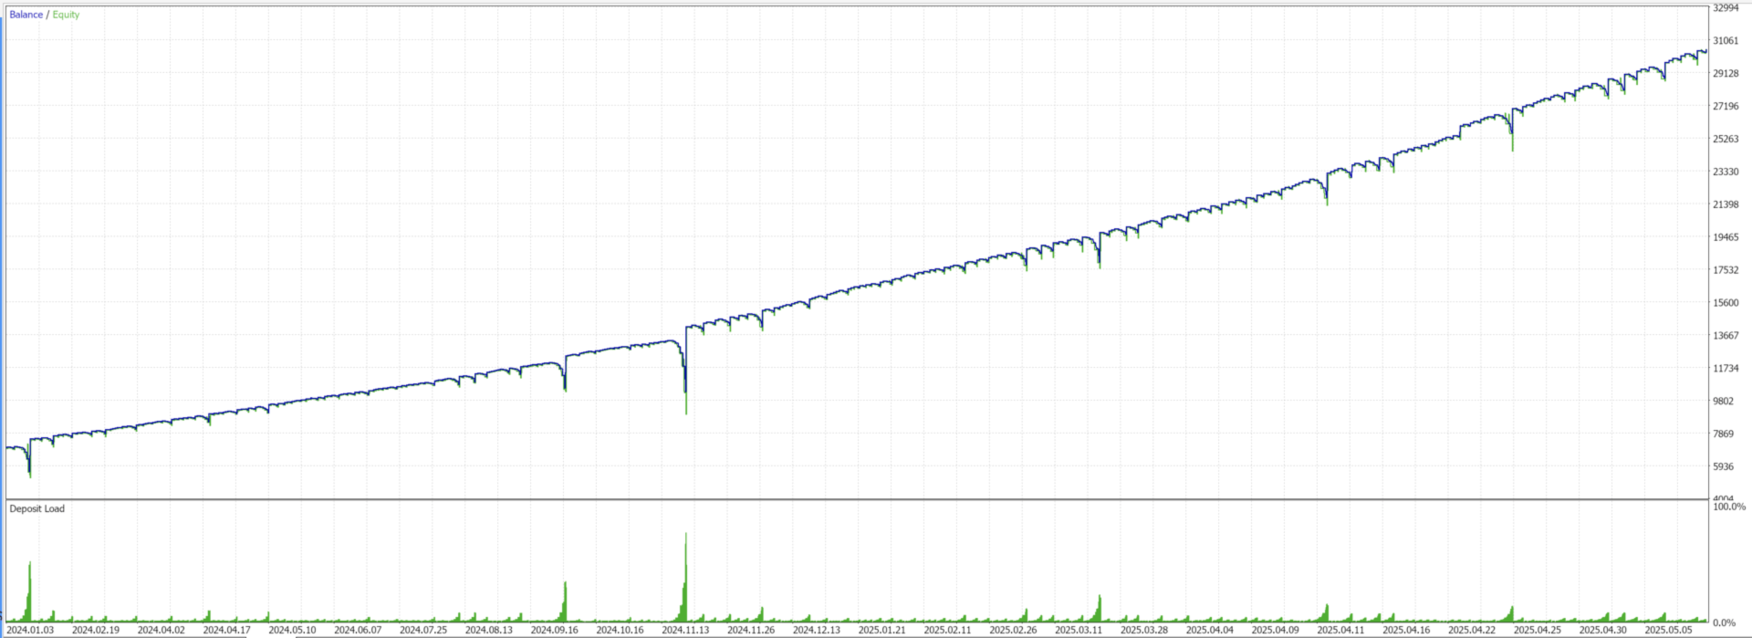This screenshot has width=1752, height=638.
Task: Click the 21398 axis value
Action: click(1726, 204)
